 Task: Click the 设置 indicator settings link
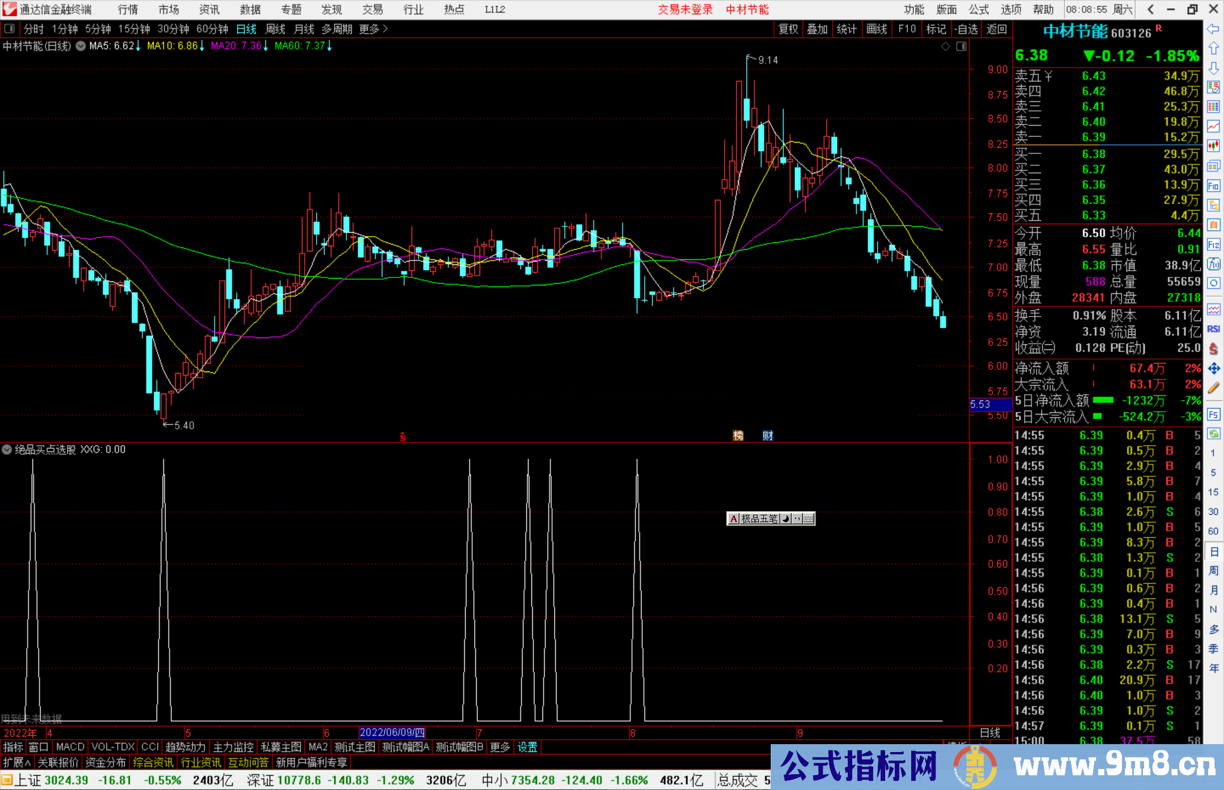tap(527, 747)
